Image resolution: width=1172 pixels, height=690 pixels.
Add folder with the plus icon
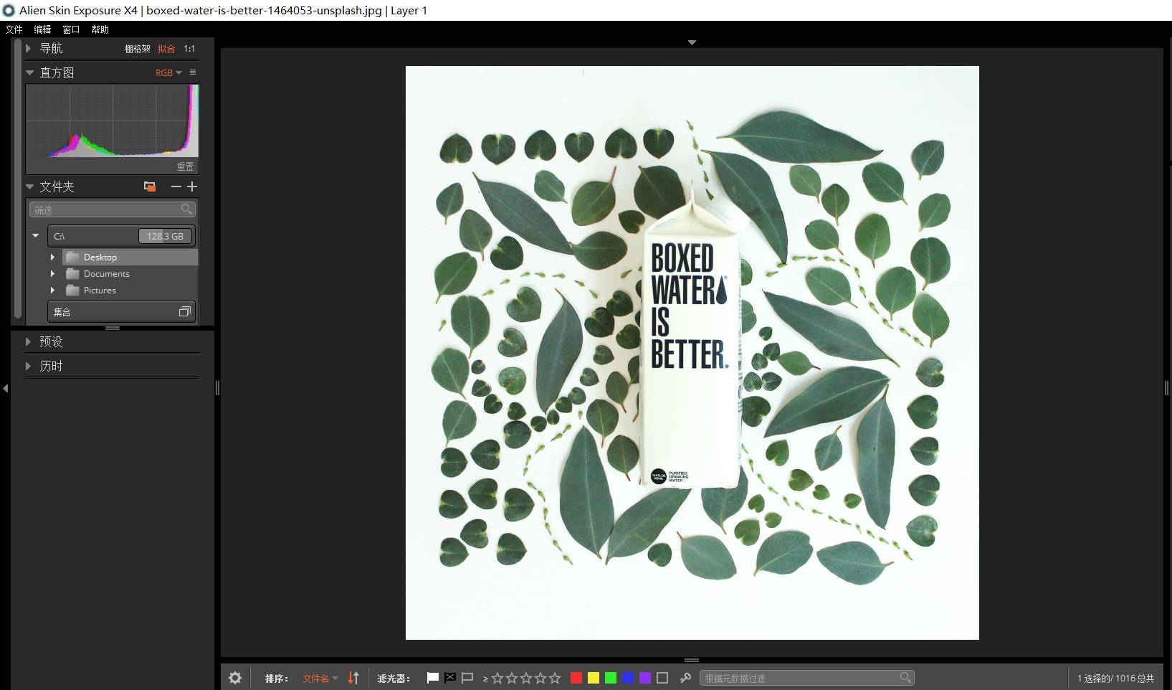[x=192, y=186]
